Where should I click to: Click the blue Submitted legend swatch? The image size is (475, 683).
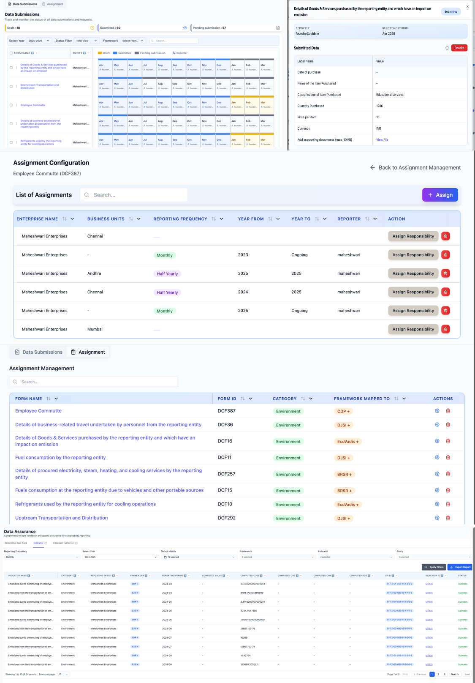point(115,53)
